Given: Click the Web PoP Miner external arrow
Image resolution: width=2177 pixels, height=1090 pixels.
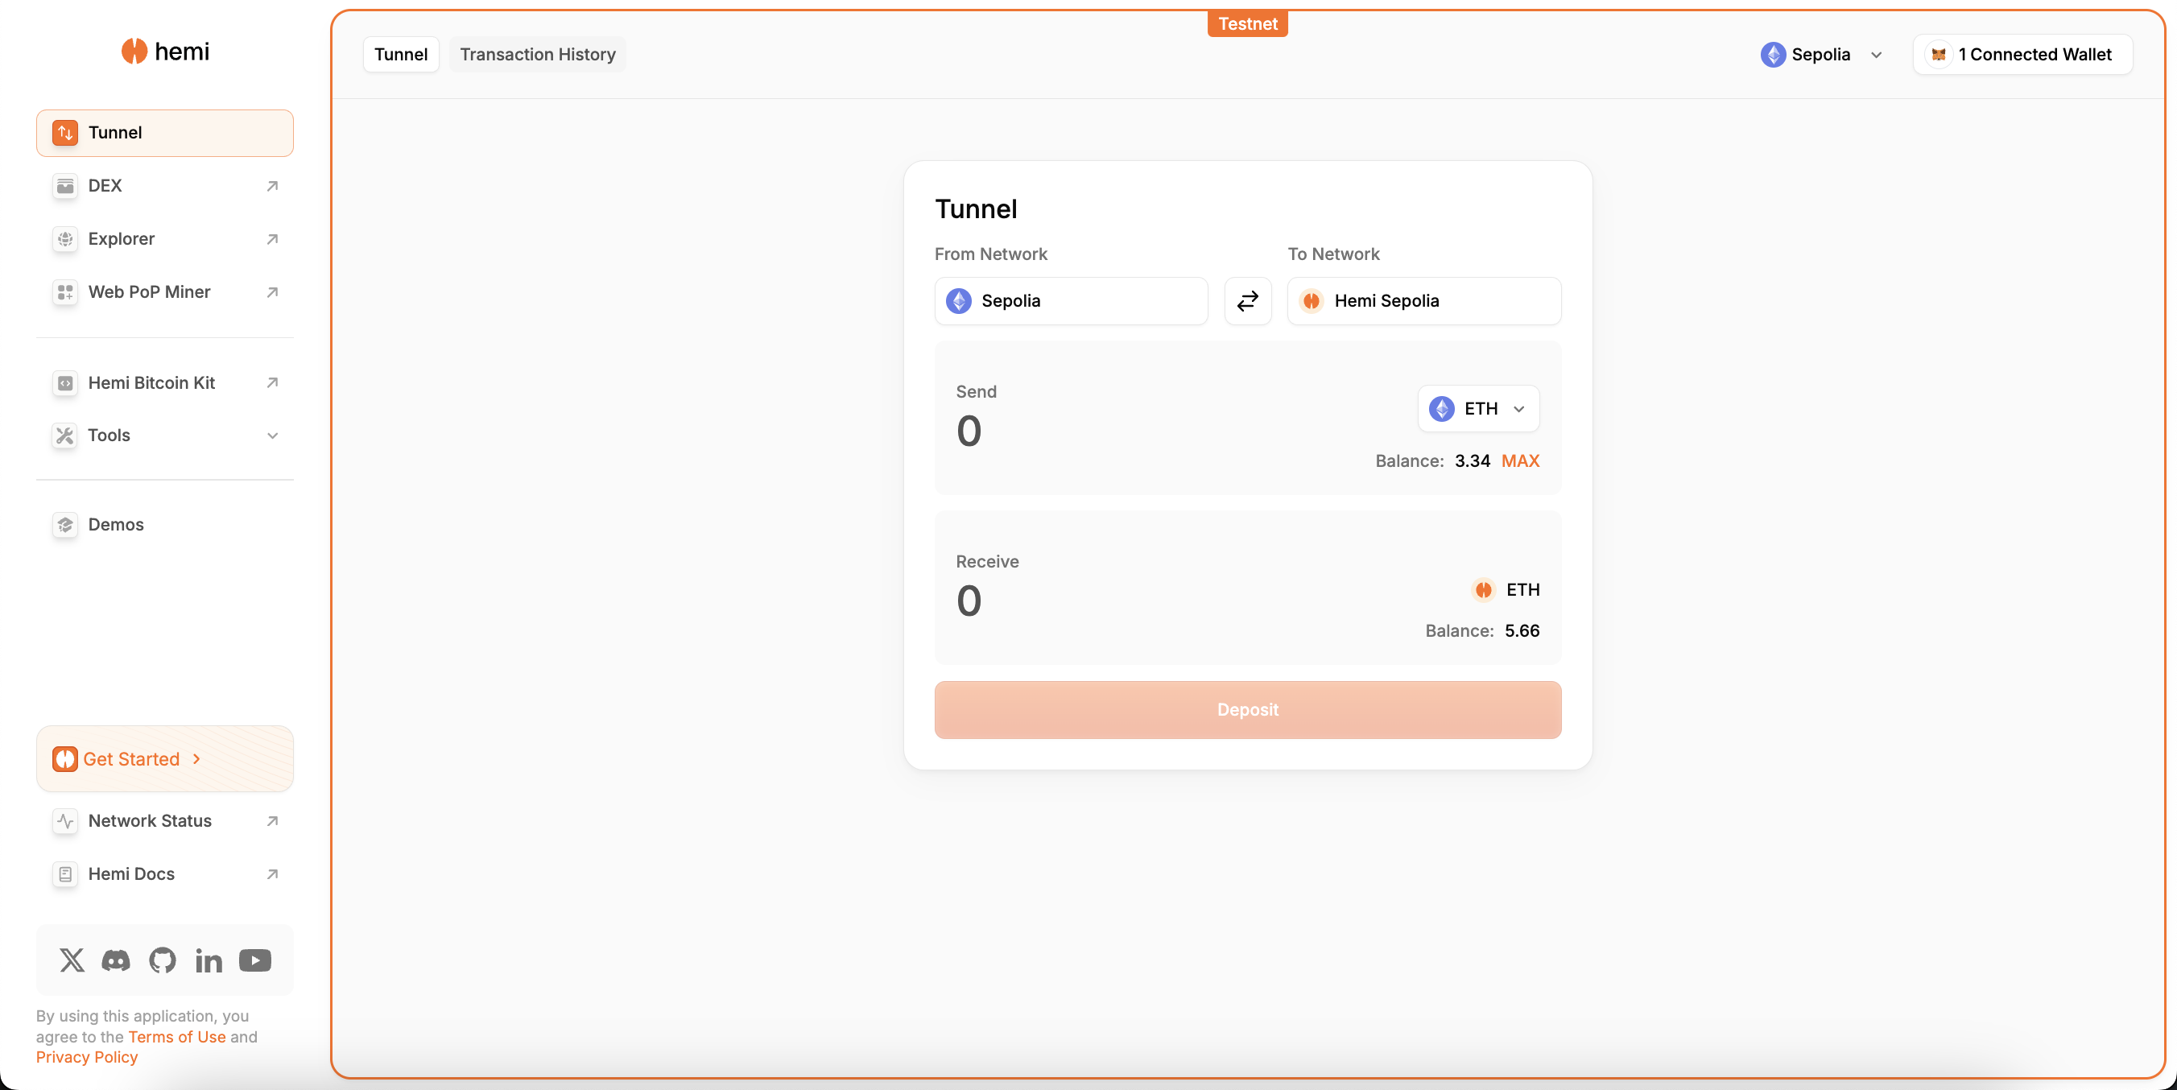Looking at the screenshot, I should [x=272, y=292].
